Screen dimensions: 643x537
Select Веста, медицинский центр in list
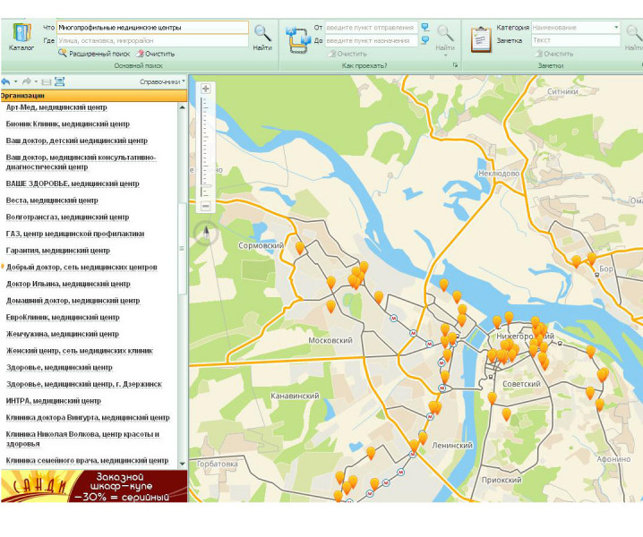pos(52,200)
